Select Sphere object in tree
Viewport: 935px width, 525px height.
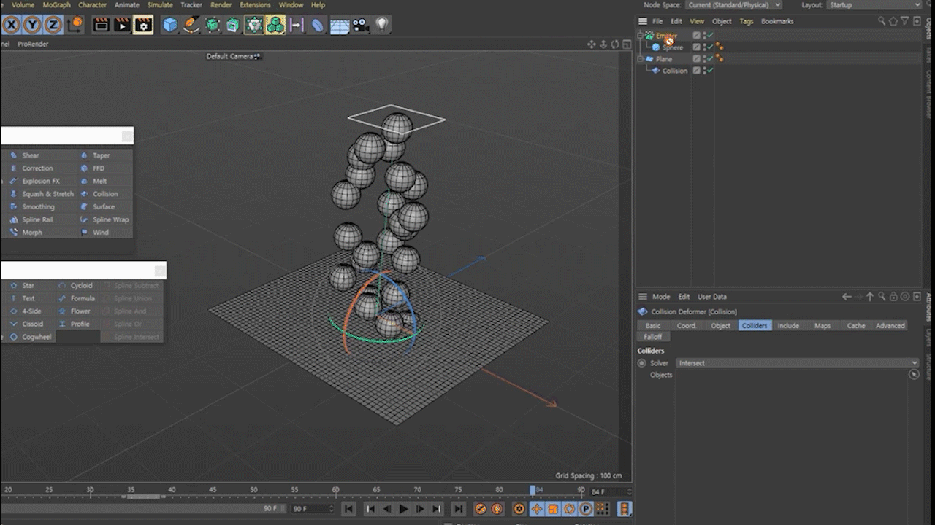(673, 47)
